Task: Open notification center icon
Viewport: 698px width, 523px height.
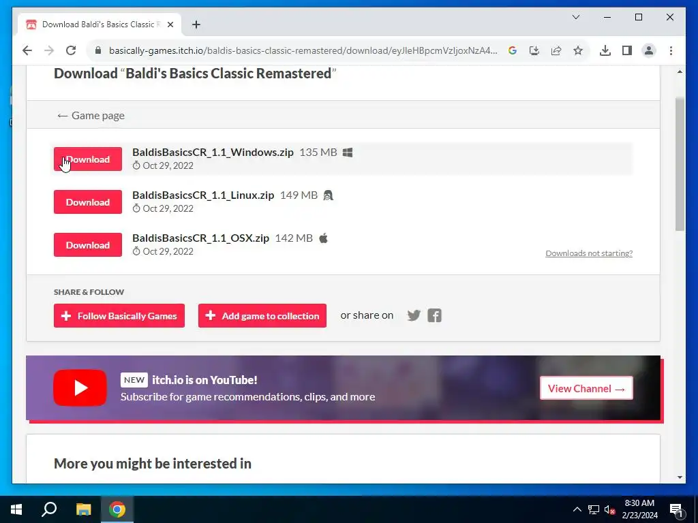Action: pyautogui.click(x=677, y=510)
